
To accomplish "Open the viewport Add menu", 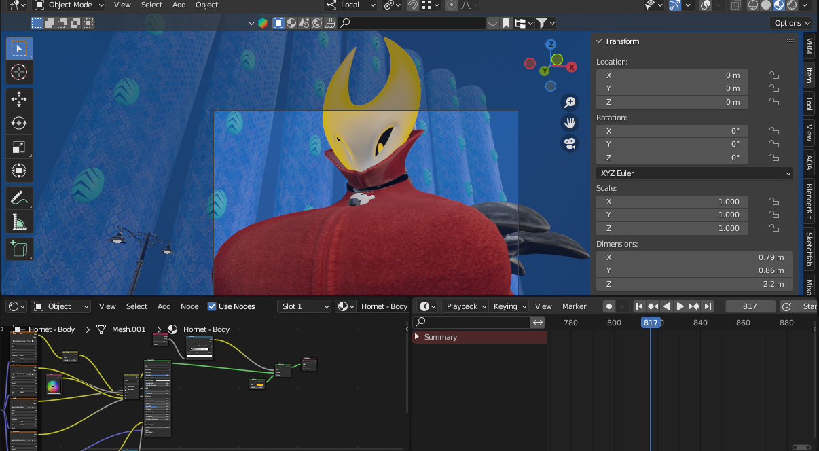I will (179, 5).
